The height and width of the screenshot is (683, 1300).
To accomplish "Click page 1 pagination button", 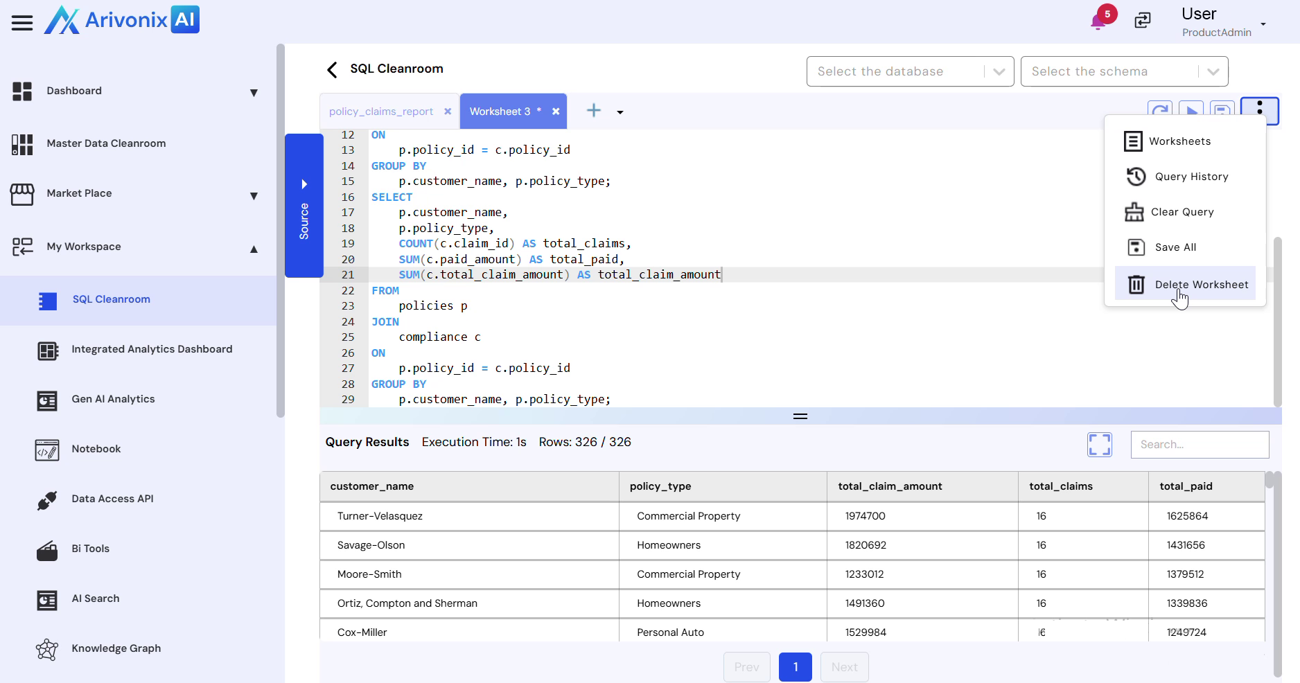I will point(795,667).
